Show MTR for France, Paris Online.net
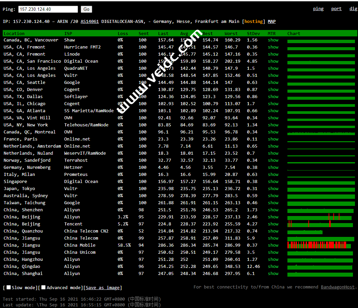Screen dimensions: 358x308 click(273, 139)
